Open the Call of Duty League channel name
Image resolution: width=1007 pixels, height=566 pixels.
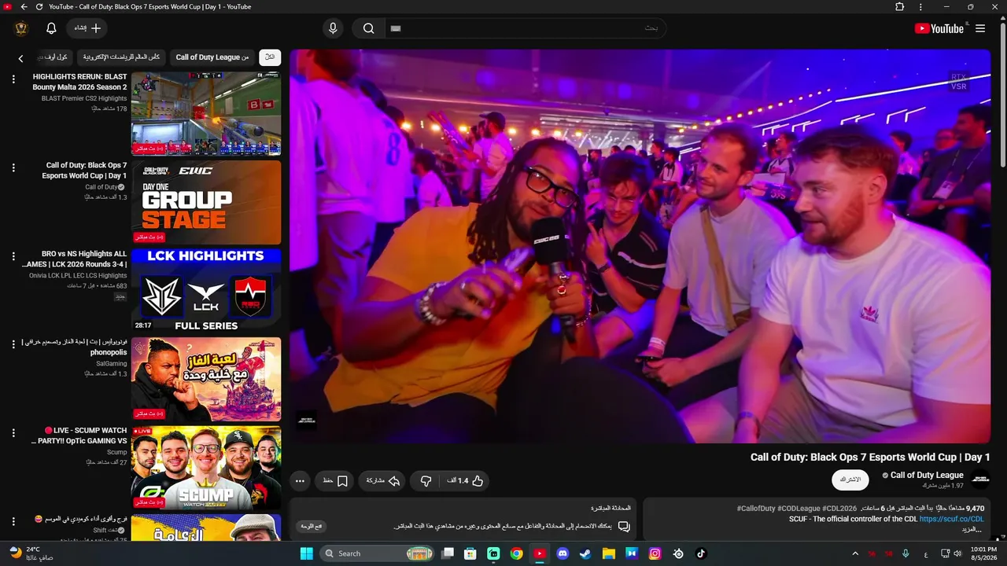click(x=927, y=475)
